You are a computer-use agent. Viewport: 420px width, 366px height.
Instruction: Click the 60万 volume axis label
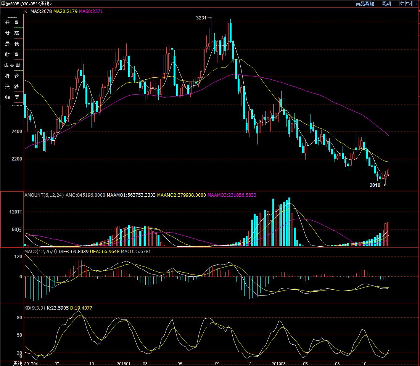[17, 230]
